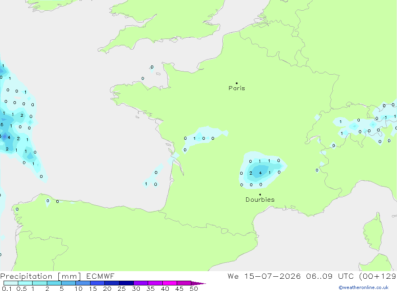Click the Paris city label
Image resolution: width=397 pixels, height=291 pixels.
pos(237,88)
